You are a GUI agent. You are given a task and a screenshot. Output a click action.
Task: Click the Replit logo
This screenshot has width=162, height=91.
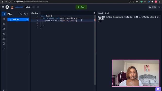tap(7, 7)
